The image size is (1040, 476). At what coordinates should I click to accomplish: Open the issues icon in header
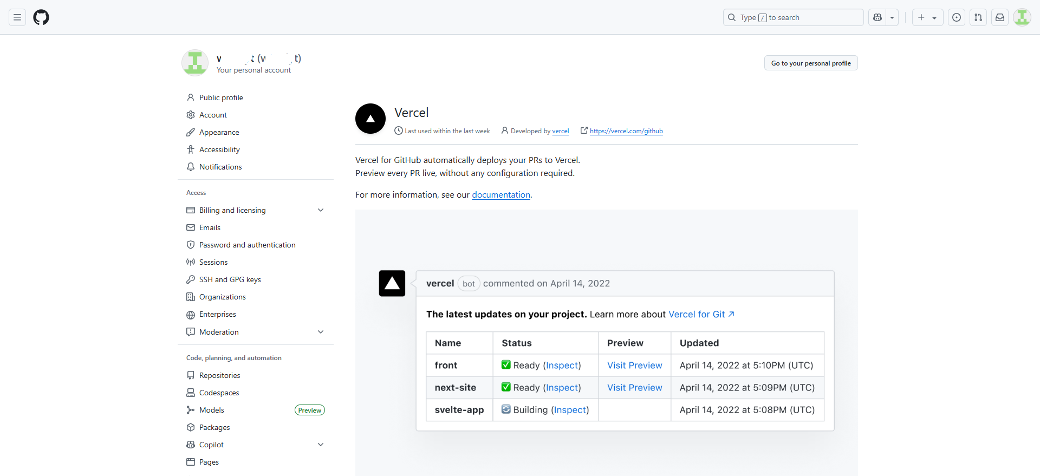point(957,17)
